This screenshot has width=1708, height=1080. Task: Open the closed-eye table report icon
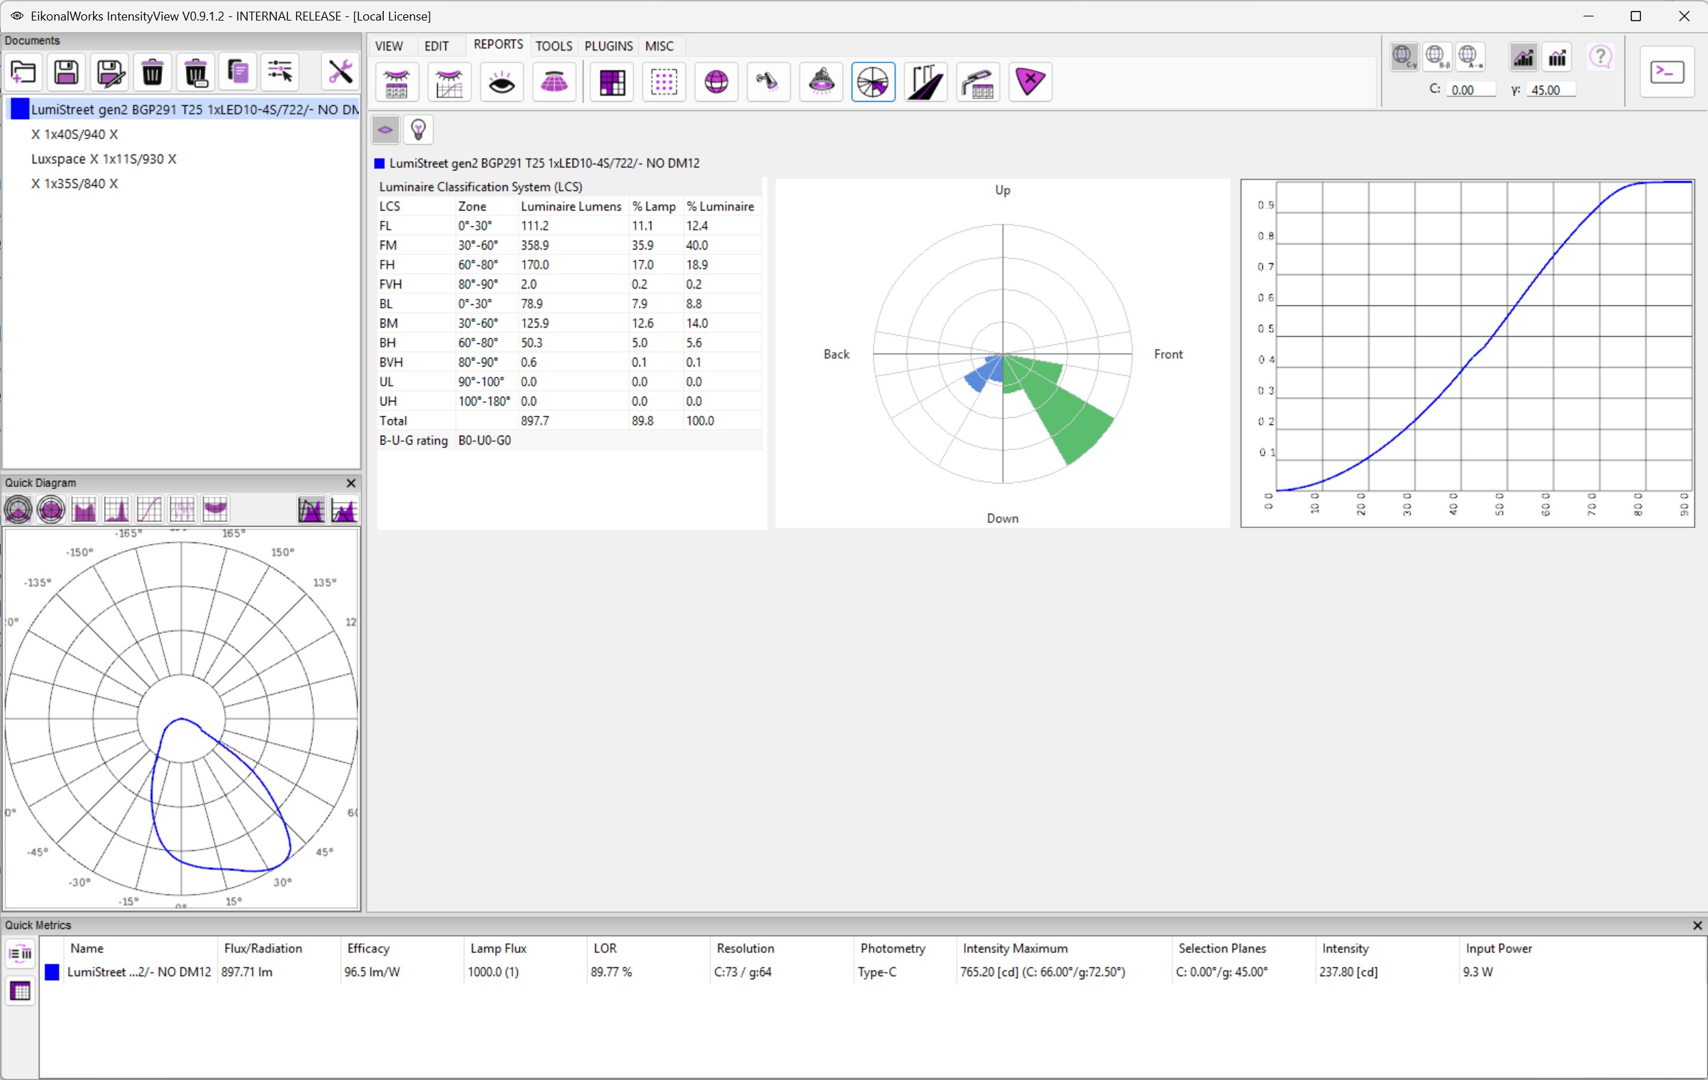[397, 82]
